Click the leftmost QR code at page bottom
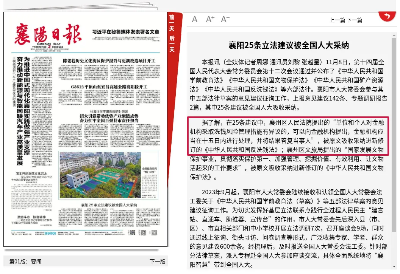This screenshot has width=400, height=274. 132,232
